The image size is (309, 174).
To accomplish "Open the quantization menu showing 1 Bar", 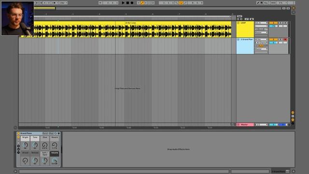I will click(x=63, y=3).
